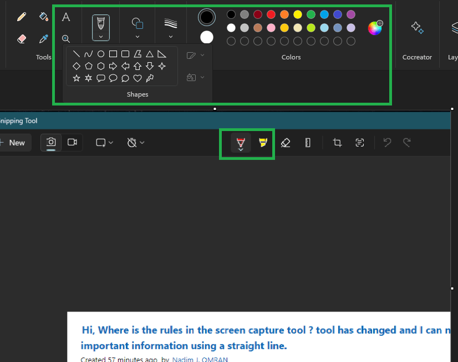Image resolution: width=458 pixels, height=362 pixels.
Task: Select the Color picker eyedropper tool
Action: tap(43, 39)
